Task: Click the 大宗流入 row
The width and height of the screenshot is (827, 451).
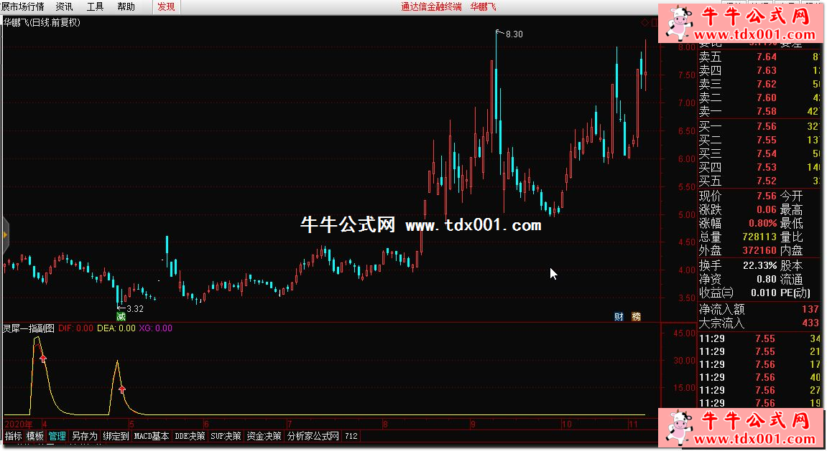Action: click(759, 323)
